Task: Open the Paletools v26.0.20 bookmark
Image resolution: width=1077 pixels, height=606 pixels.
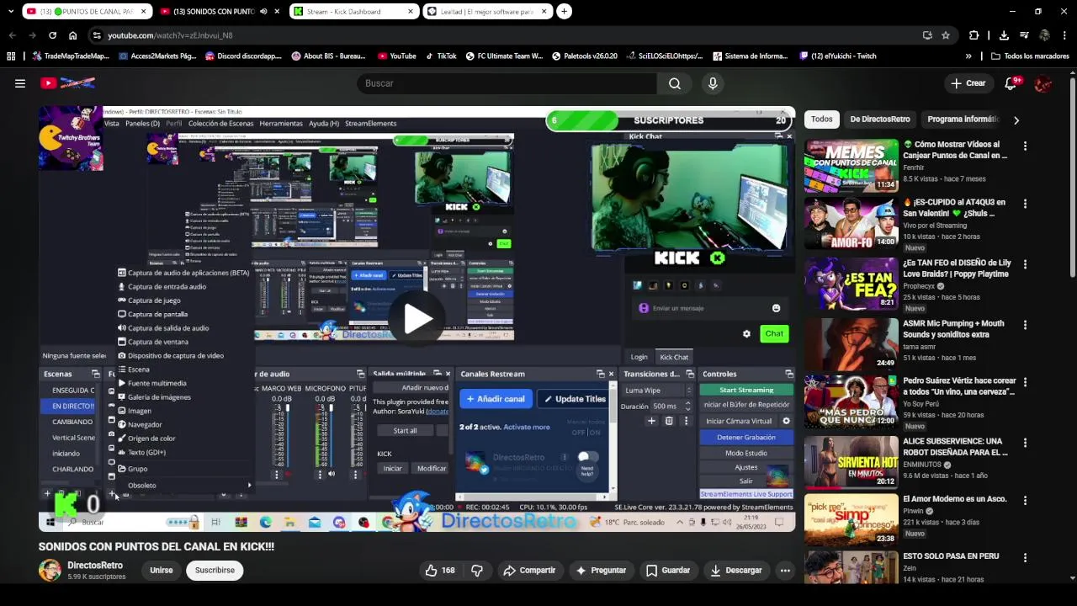Action: coord(585,56)
